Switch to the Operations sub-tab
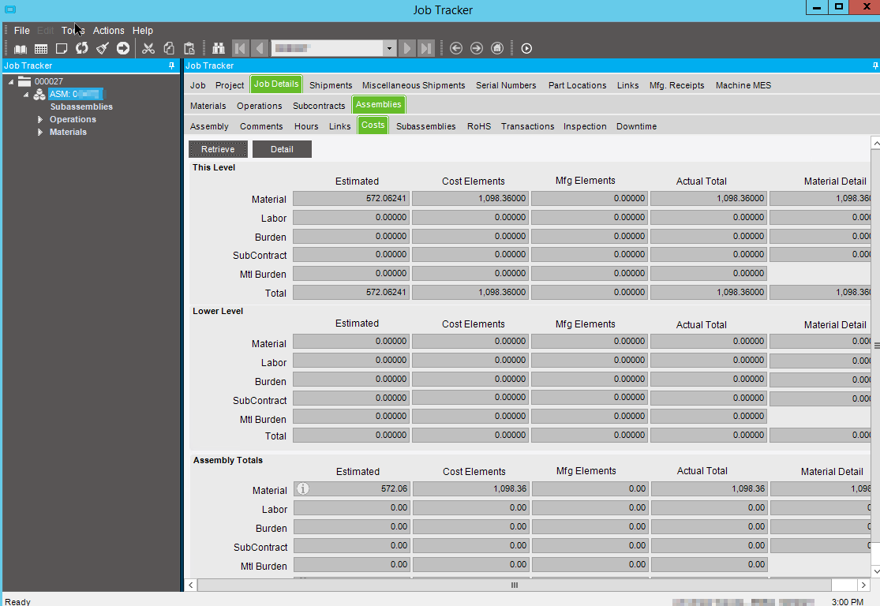880x606 pixels. (x=260, y=106)
